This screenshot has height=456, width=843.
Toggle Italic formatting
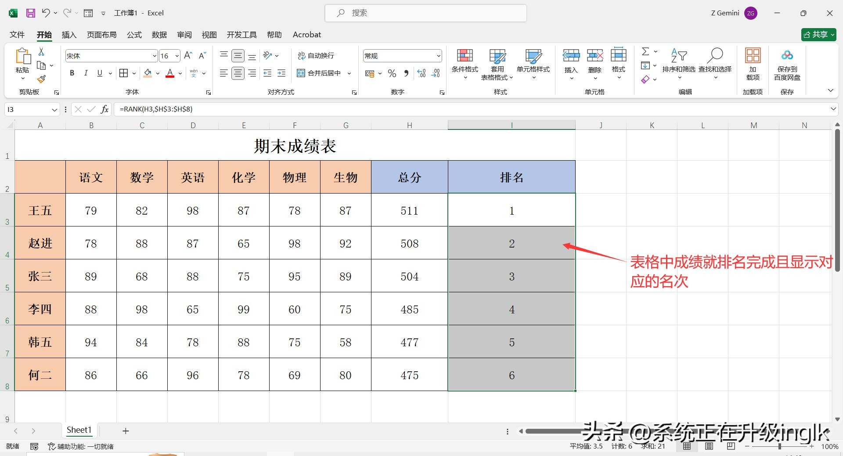[86, 73]
